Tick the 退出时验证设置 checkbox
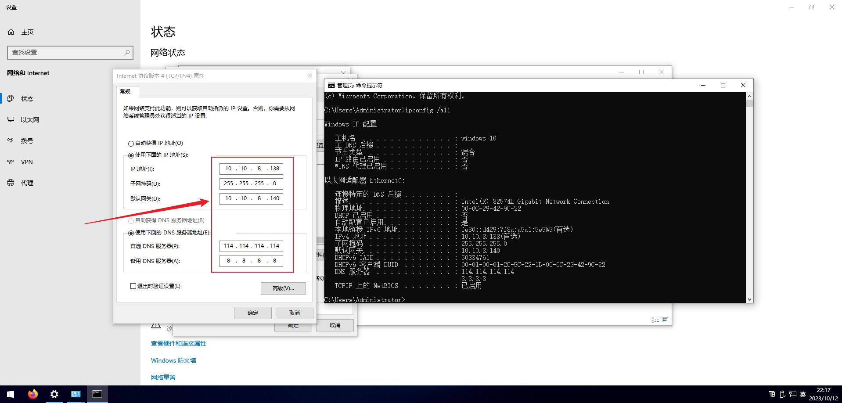842x403 pixels. pyautogui.click(x=133, y=286)
